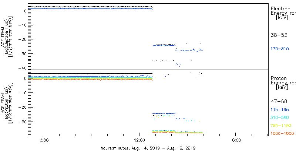Select the 1060-1900 proton energy legend label
Viewport: 296px width, 151px height.
(x=282, y=134)
